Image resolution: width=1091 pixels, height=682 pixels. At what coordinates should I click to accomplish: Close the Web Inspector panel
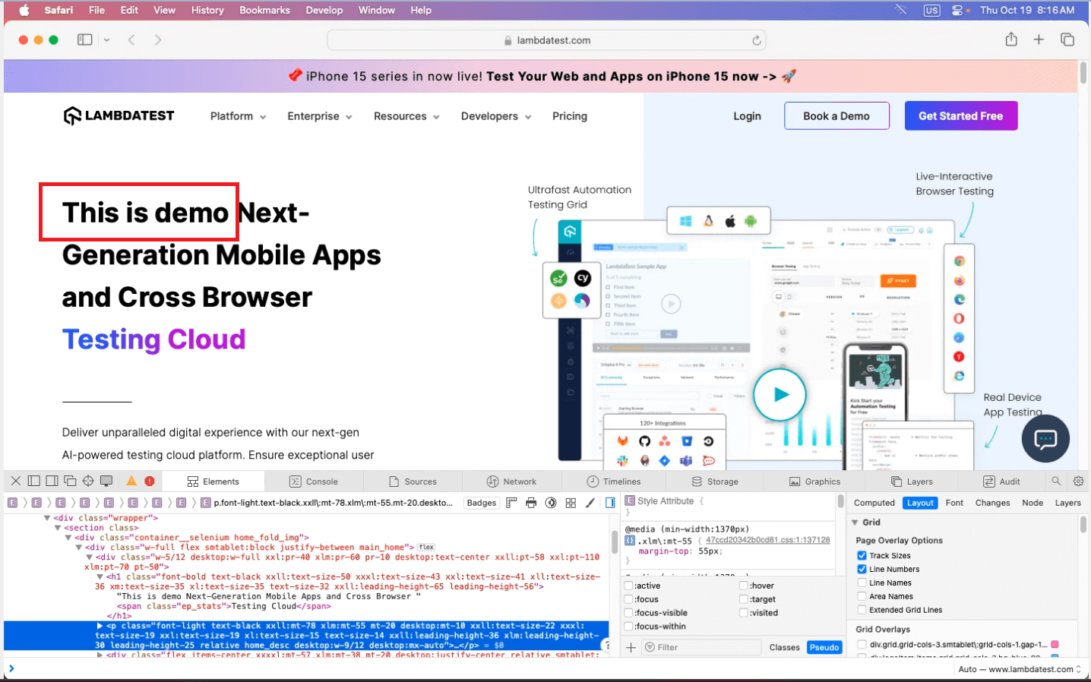pyautogui.click(x=15, y=481)
